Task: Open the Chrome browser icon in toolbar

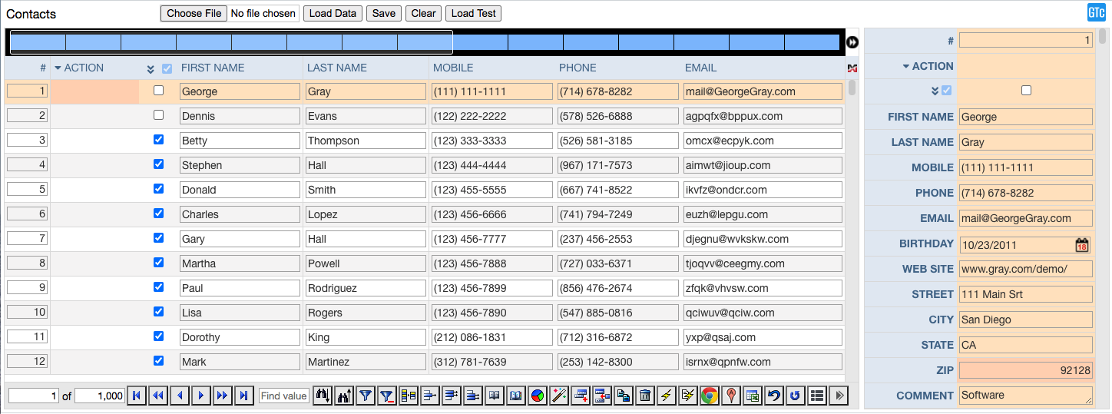Action: coord(709,396)
